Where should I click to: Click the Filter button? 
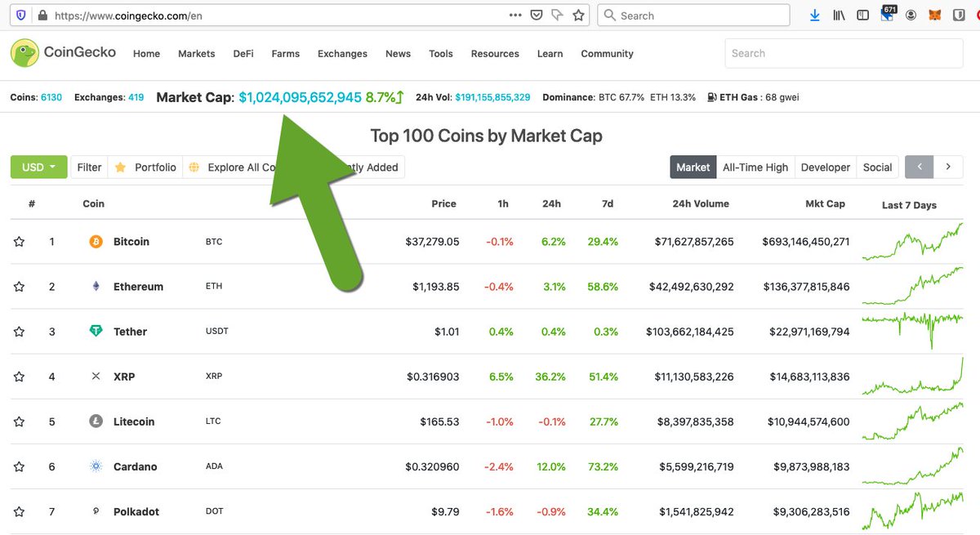click(89, 167)
